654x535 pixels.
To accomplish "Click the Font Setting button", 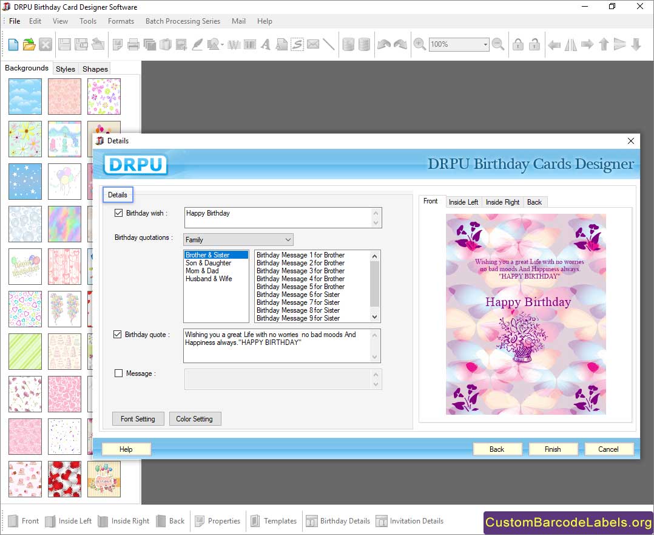I will (x=138, y=419).
